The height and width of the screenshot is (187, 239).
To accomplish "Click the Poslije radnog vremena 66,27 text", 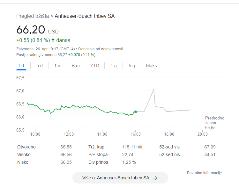I will [41, 55].
